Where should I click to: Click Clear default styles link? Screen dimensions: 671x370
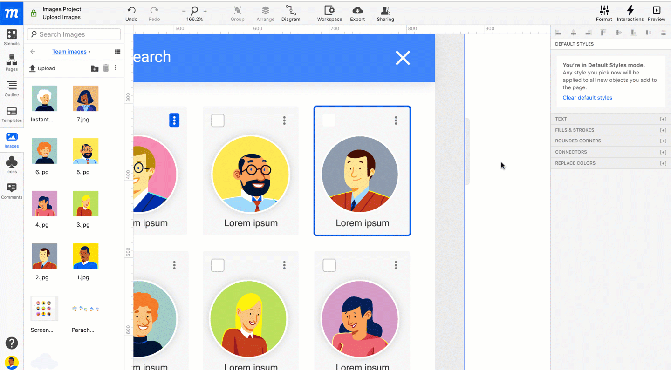pos(587,98)
